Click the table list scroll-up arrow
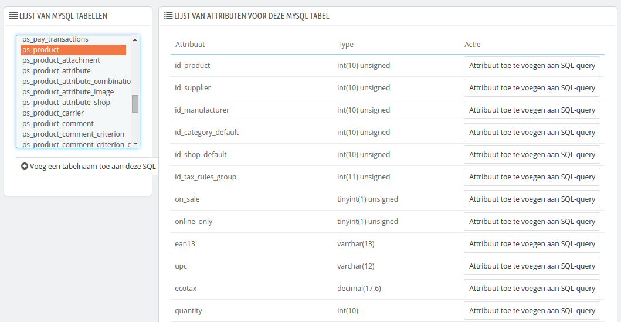Image resolution: width=621 pixels, height=322 pixels. [x=135, y=40]
